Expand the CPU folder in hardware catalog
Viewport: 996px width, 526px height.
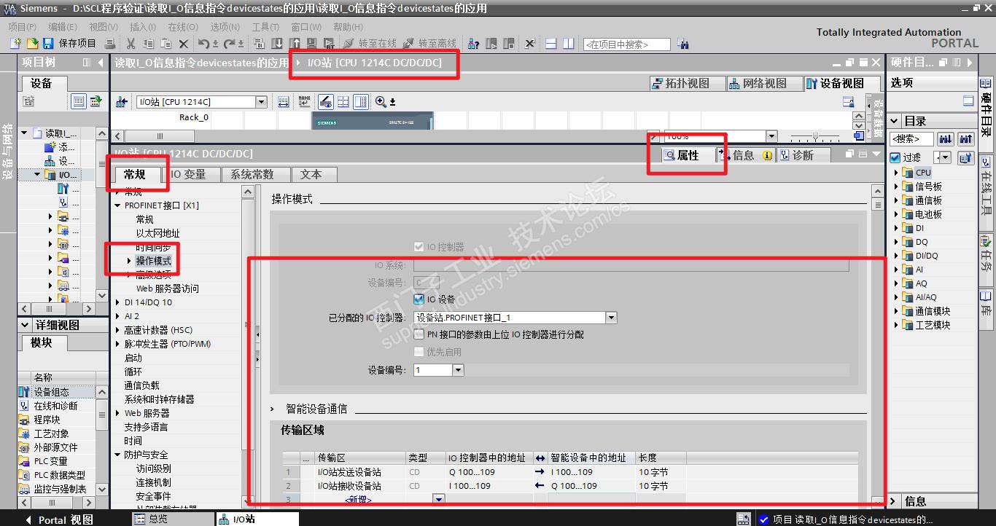pos(897,173)
